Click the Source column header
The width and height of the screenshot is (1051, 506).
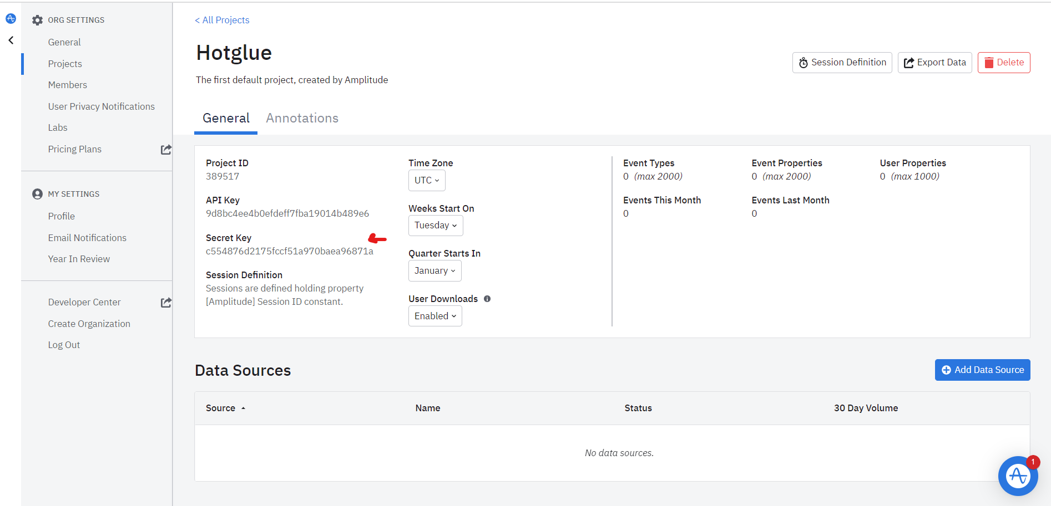(x=220, y=408)
